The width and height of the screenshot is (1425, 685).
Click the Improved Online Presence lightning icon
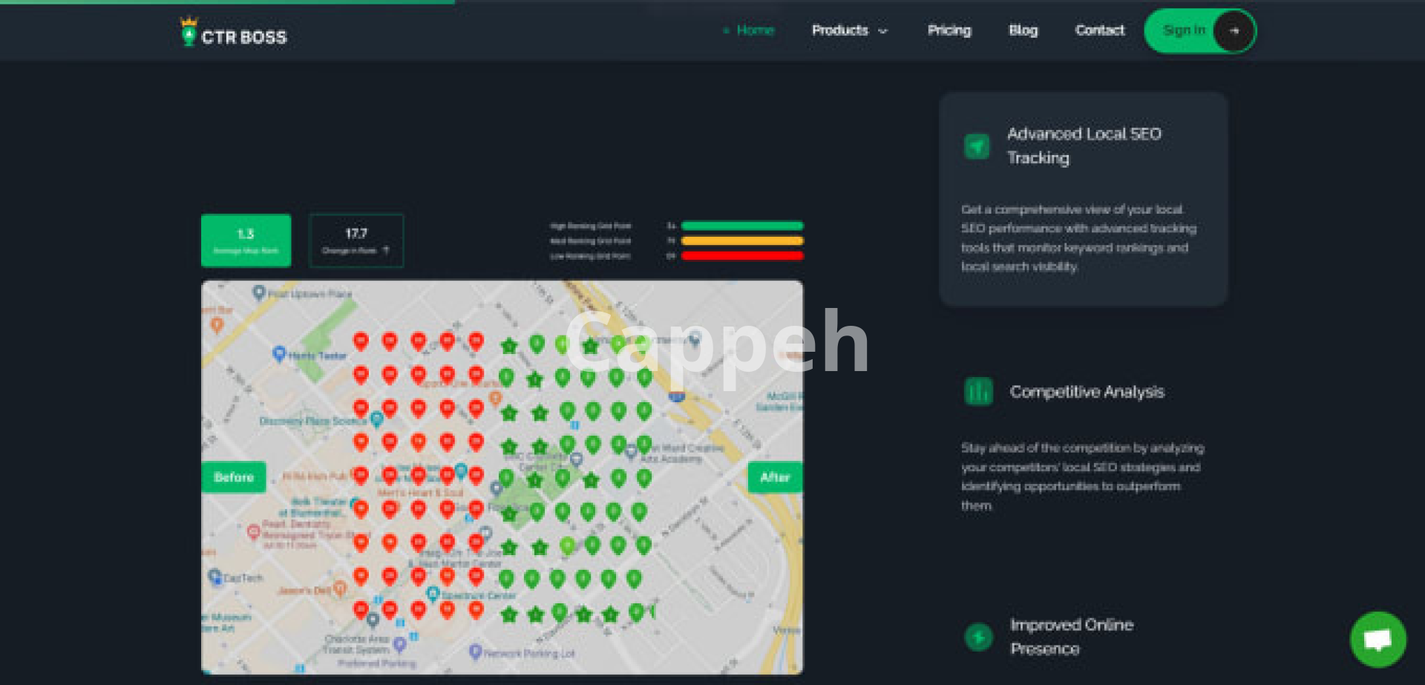pyautogui.click(x=978, y=637)
